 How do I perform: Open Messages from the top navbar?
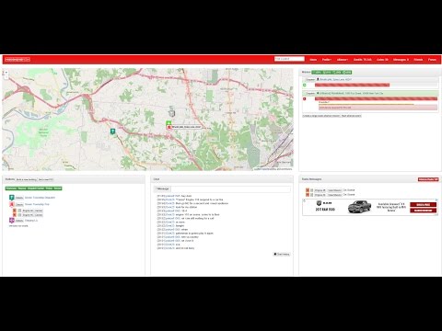(x=401, y=60)
